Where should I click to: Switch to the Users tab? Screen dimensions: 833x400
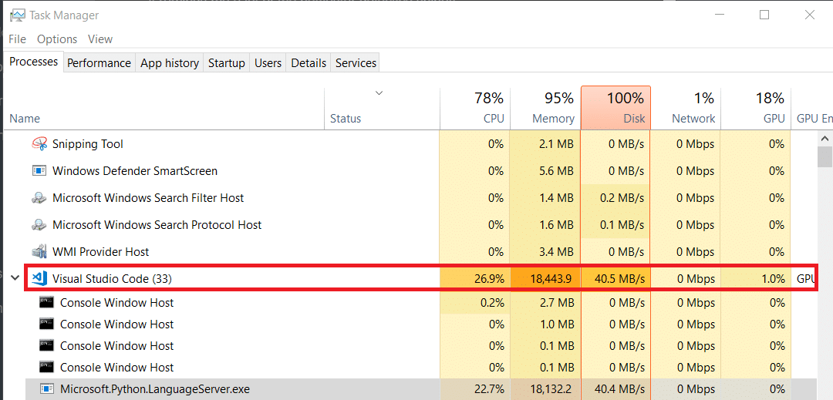[268, 63]
